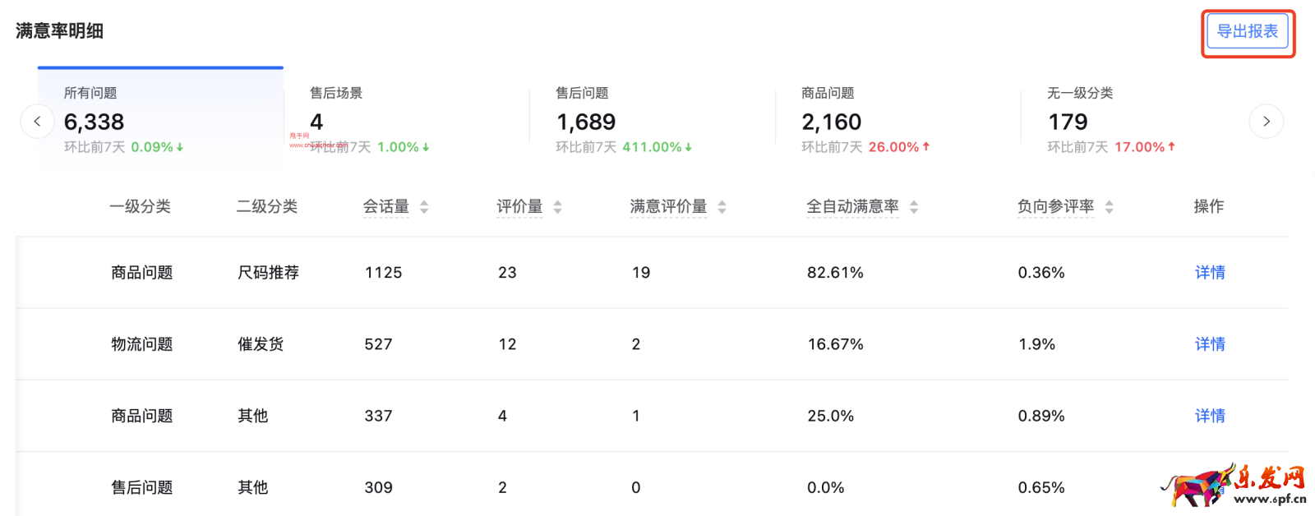Open 详情 for the 尺码推荐 row
This screenshot has width=1315, height=516.
pyautogui.click(x=1210, y=273)
